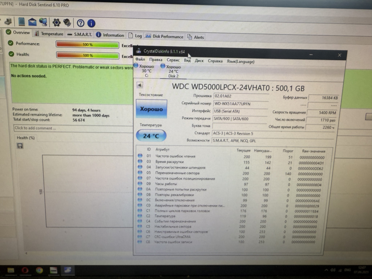The height and width of the screenshot is (279, 372).
Task: Select the Переназначенные сектора attribute row
Action: tap(231, 173)
